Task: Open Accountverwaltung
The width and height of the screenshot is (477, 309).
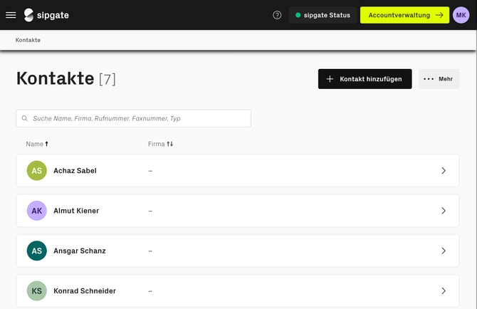Action: click(x=404, y=15)
